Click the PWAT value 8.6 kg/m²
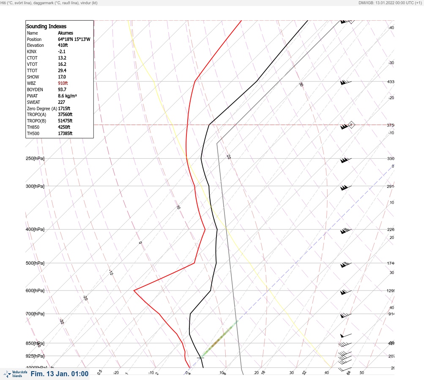 click(x=67, y=96)
